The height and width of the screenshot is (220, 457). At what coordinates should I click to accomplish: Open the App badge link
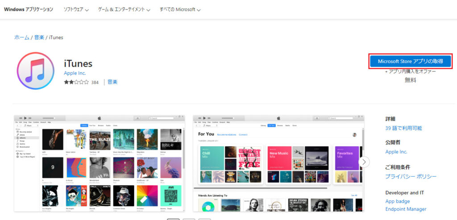pos(398,201)
